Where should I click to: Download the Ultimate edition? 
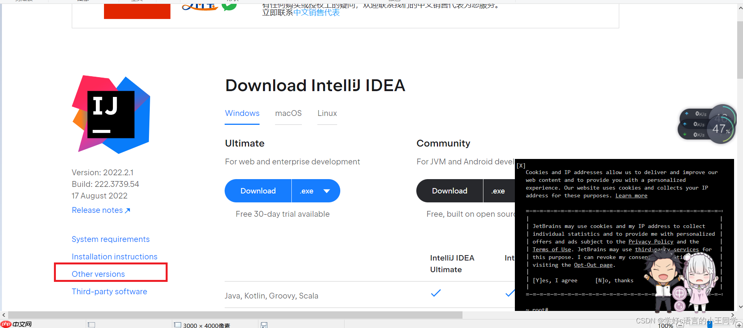click(x=258, y=191)
